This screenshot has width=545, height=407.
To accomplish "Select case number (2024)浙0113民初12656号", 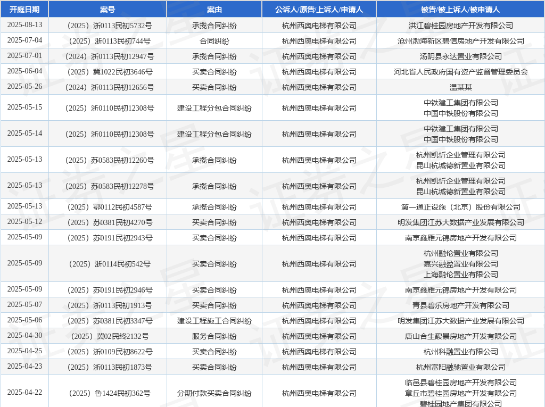I will point(110,87).
